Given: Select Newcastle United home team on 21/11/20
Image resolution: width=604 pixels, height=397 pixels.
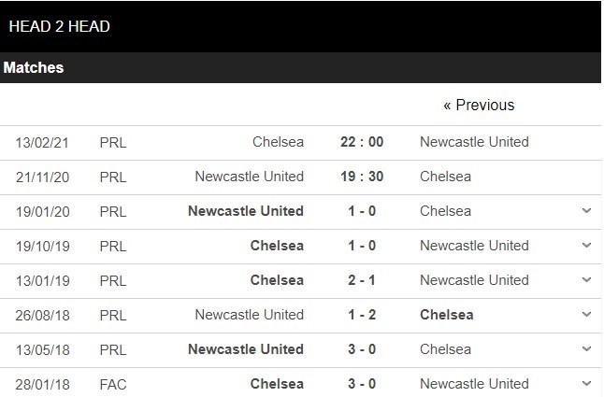Looking at the screenshot, I should click(x=249, y=177).
